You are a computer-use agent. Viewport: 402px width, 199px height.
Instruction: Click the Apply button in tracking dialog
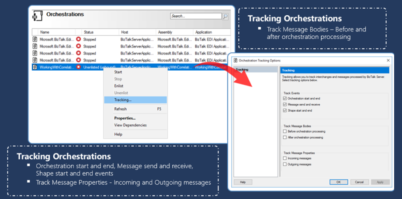click(x=380, y=182)
